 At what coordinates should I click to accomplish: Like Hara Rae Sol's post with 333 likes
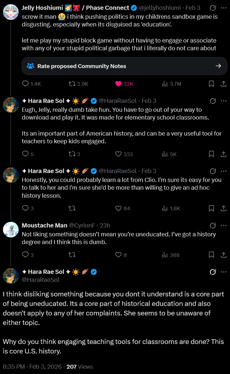point(119,154)
